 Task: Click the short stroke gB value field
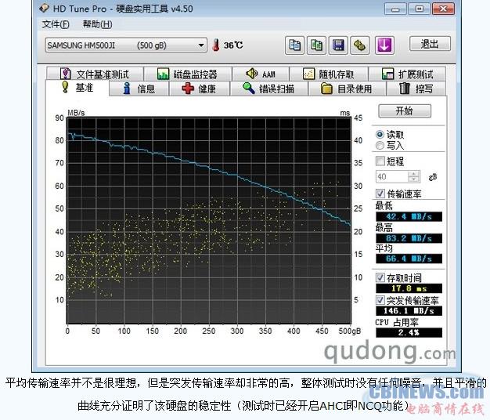tap(392, 176)
